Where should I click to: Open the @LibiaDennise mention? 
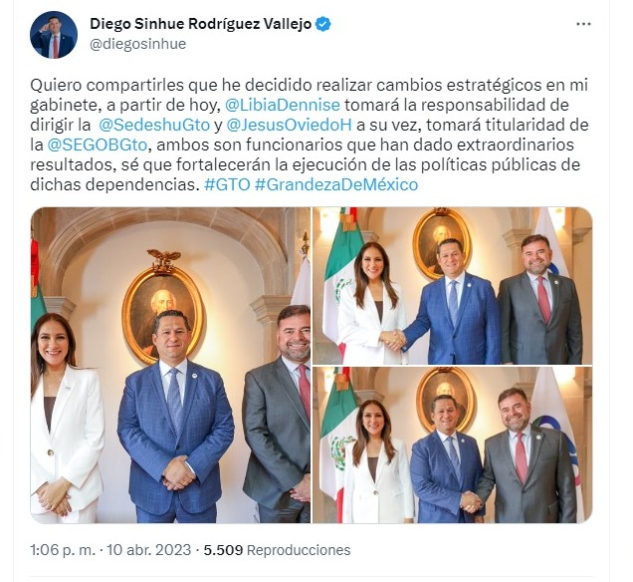tap(283, 105)
